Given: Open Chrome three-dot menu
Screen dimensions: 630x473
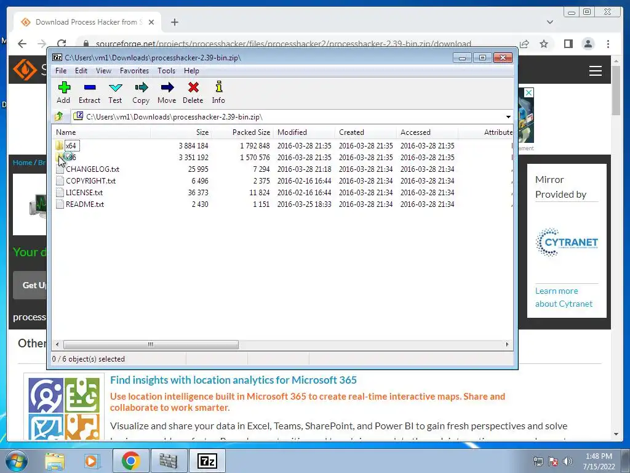Looking at the screenshot, I should 608,44.
